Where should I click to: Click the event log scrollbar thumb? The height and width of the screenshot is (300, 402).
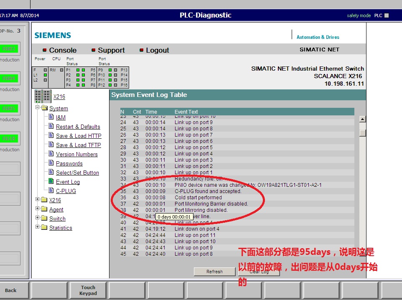[x=363, y=133]
